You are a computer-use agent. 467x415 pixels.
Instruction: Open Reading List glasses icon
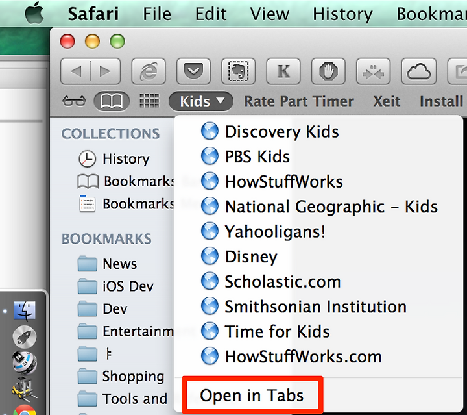coord(74,101)
